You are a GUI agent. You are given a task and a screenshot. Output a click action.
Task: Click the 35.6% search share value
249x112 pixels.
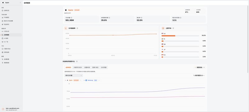point(104,20)
